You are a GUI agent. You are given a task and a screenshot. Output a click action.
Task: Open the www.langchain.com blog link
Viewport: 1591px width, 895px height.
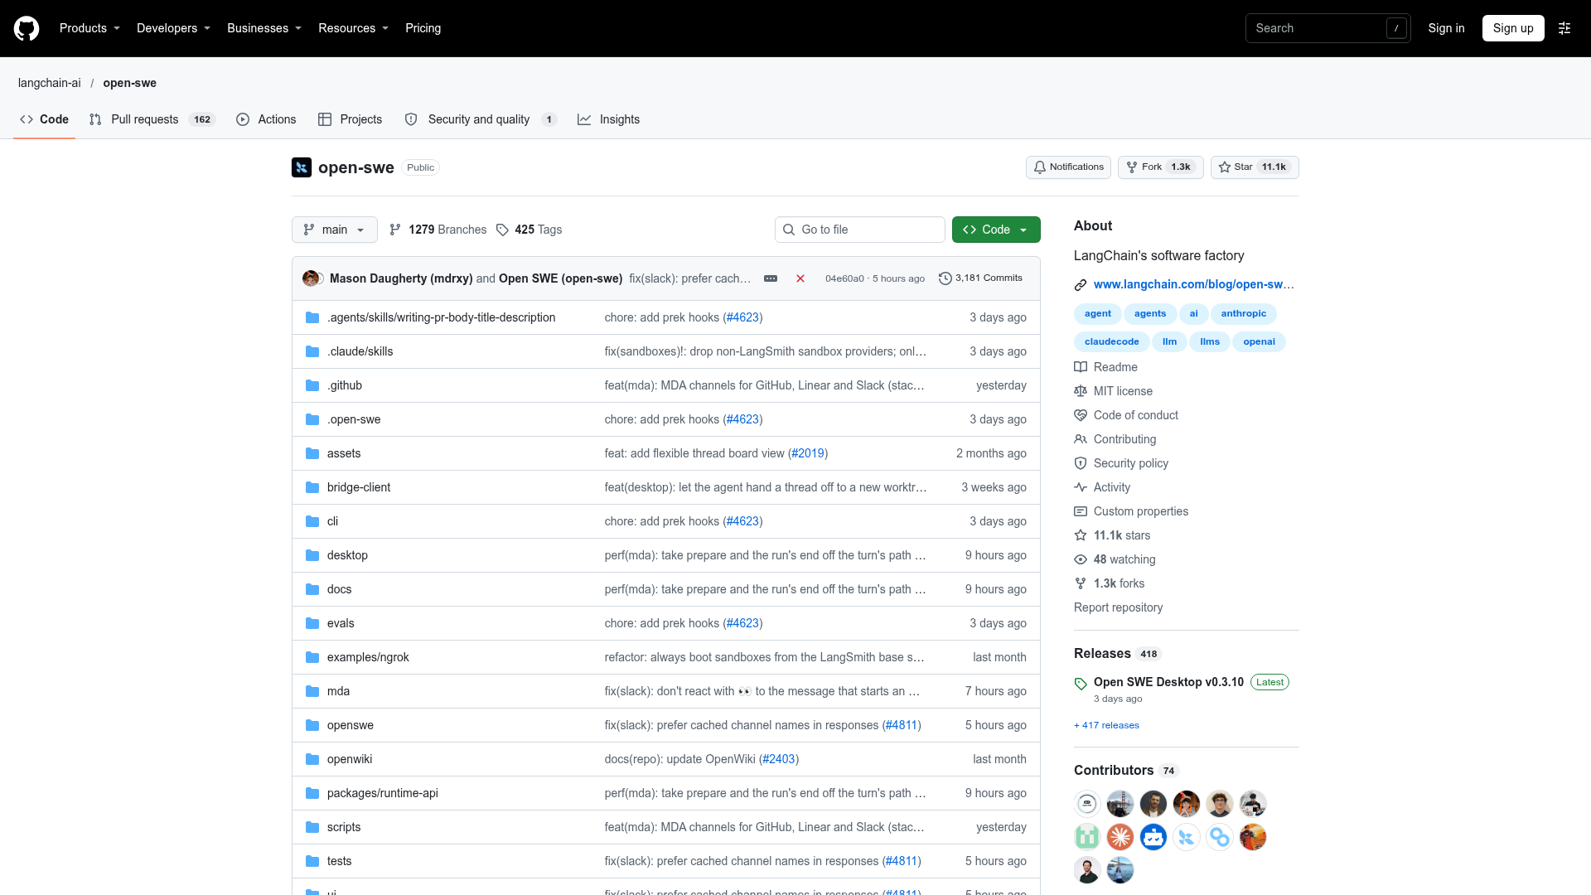(x=1193, y=284)
